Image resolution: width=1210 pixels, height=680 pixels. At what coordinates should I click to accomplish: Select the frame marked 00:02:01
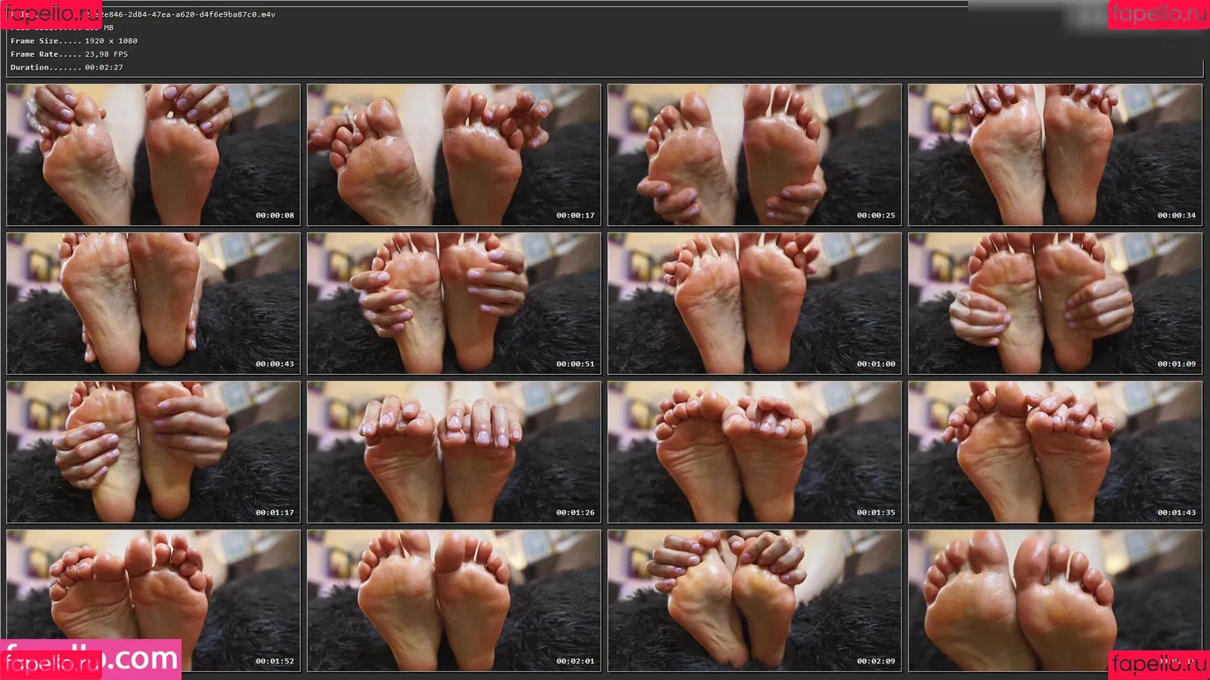[454, 600]
